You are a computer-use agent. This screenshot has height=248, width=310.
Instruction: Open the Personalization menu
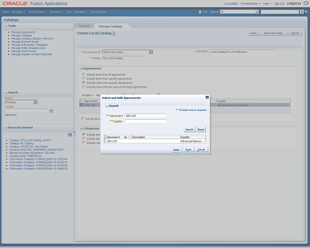click(x=250, y=3)
